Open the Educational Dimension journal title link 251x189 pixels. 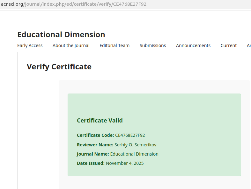(61, 35)
